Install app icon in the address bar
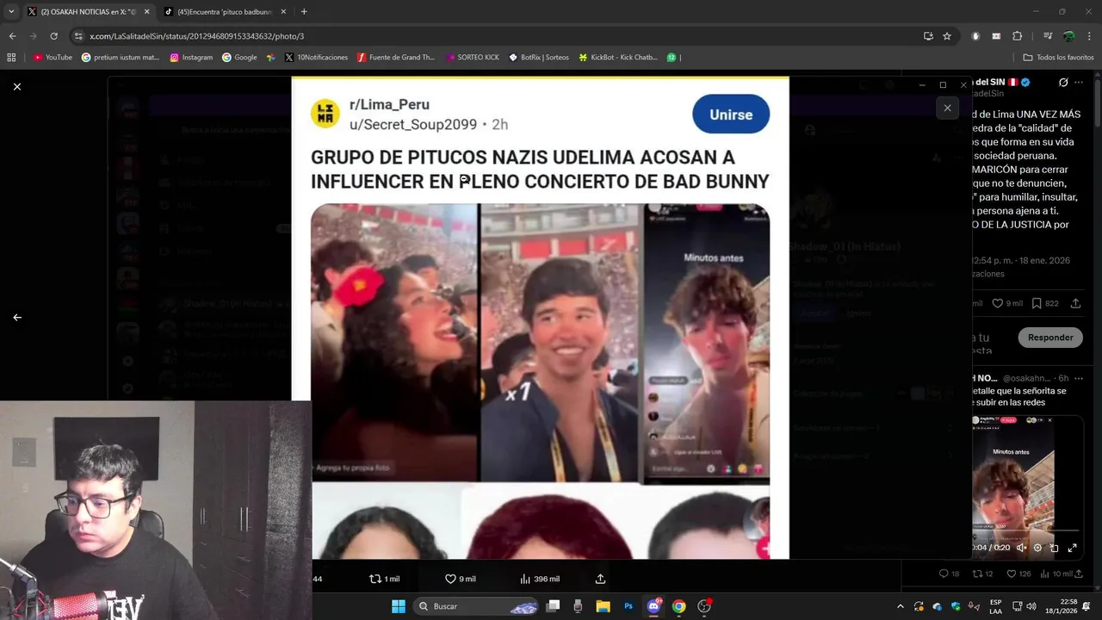This screenshot has height=620, width=1102. tap(928, 36)
